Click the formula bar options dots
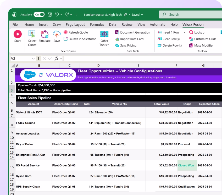The height and width of the screenshot is (195, 222). coord(38,58)
